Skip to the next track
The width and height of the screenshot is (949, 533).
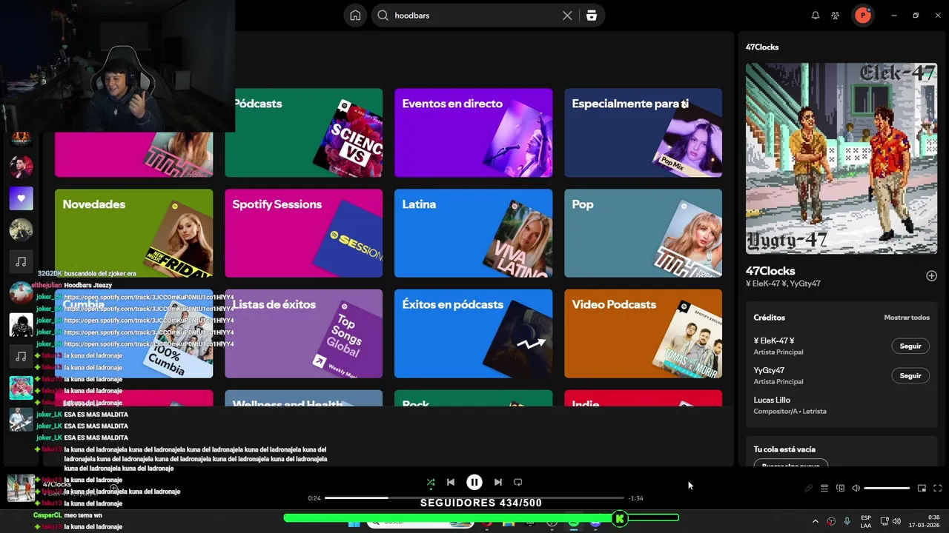pos(498,482)
